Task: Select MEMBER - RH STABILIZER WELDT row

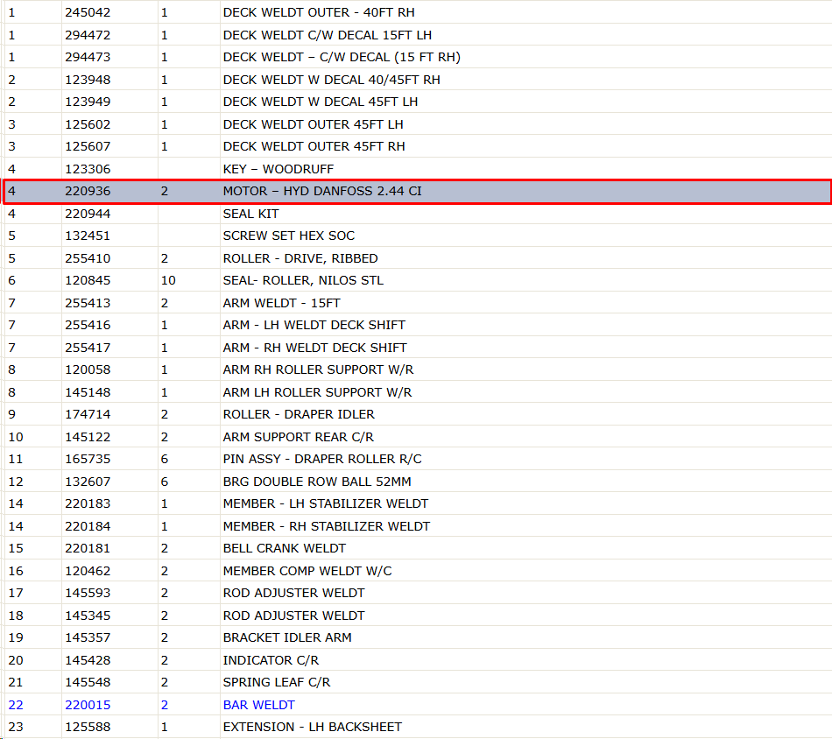Action: click(417, 526)
